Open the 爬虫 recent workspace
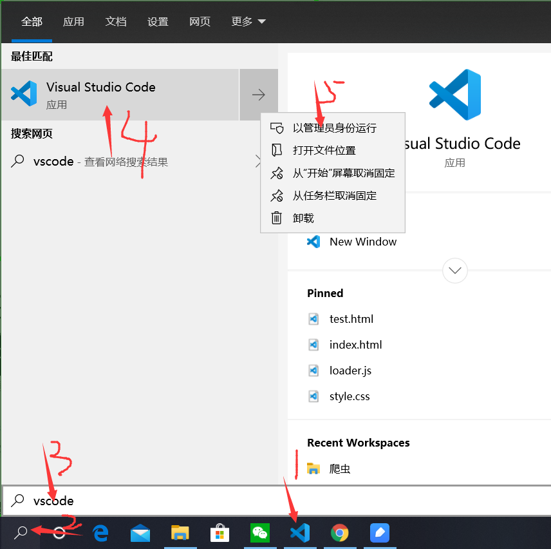 [339, 468]
